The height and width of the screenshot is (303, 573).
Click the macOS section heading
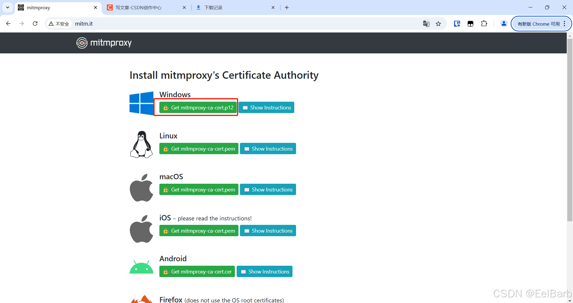(x=171, y=177)
